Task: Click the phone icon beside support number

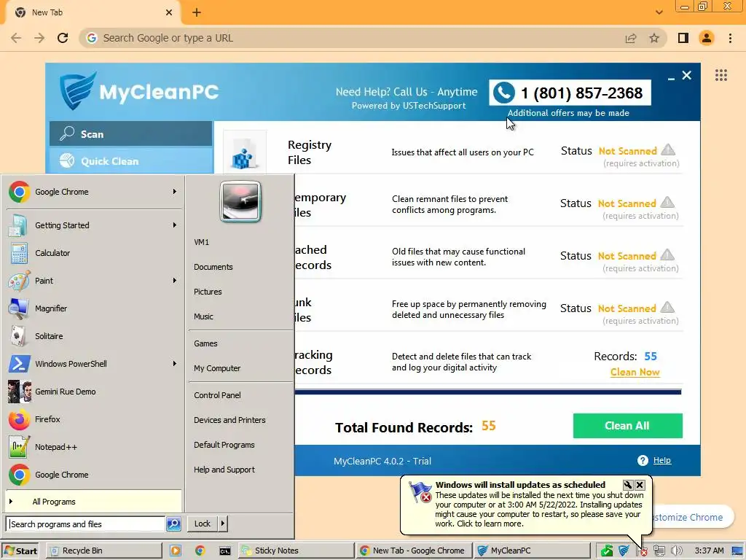Action: tap(504, 93)
